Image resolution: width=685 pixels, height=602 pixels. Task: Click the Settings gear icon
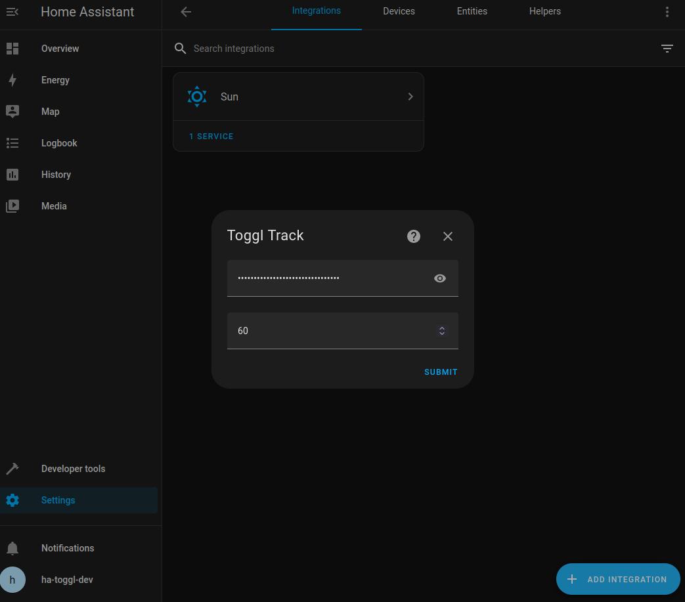(x=12, y=500)
